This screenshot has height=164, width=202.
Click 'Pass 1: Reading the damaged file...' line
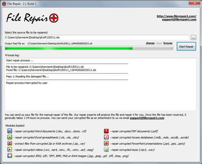click(x=27, y=77)
